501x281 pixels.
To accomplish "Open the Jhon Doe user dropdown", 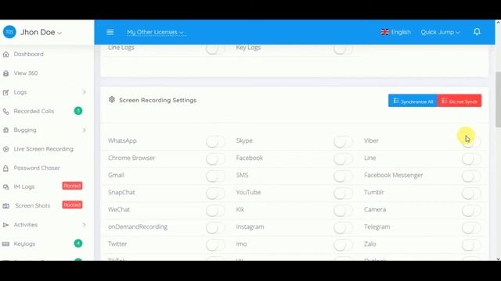I will [x=41, y=32].
